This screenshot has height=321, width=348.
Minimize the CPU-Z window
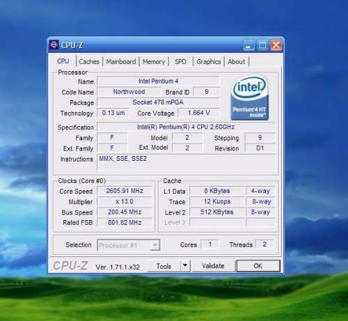click(249, 45)
